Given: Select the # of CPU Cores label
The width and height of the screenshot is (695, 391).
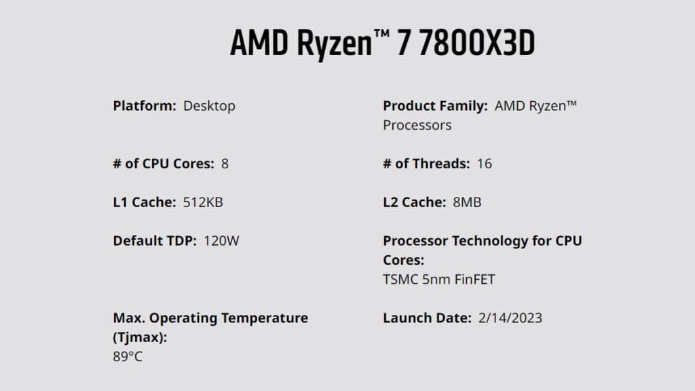Looking at the screenshot, I should pos(164,164).
